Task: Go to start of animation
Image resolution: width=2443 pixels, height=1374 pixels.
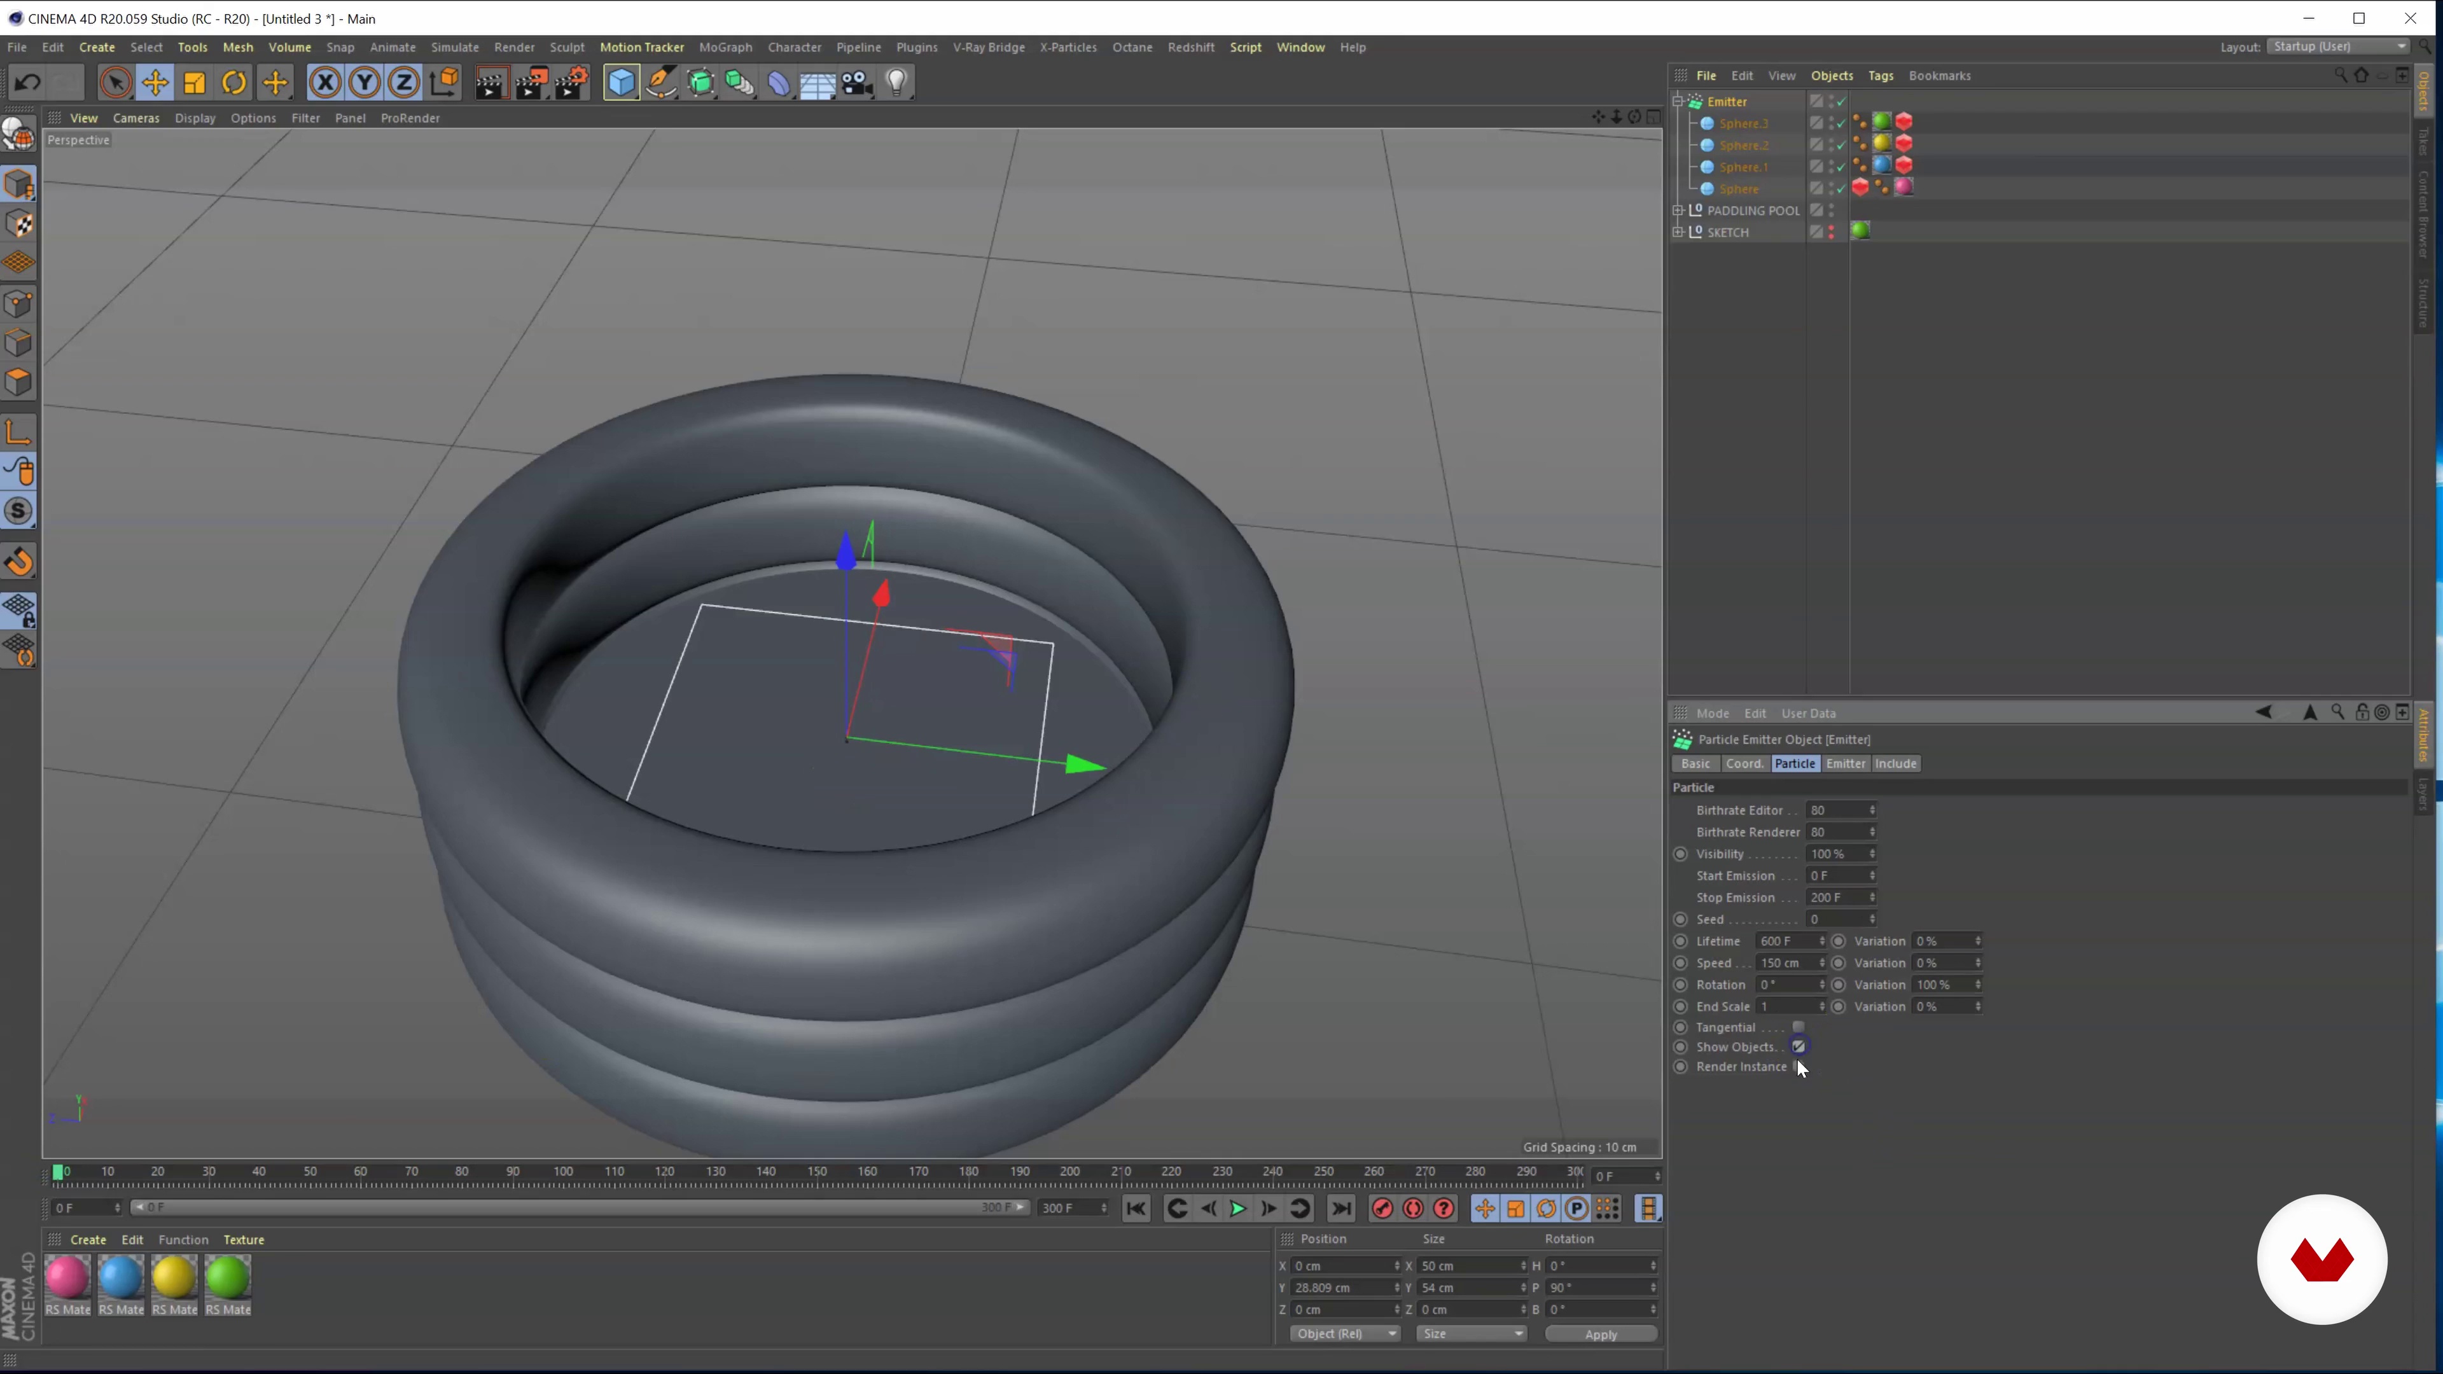Action: (1135, 1208)
